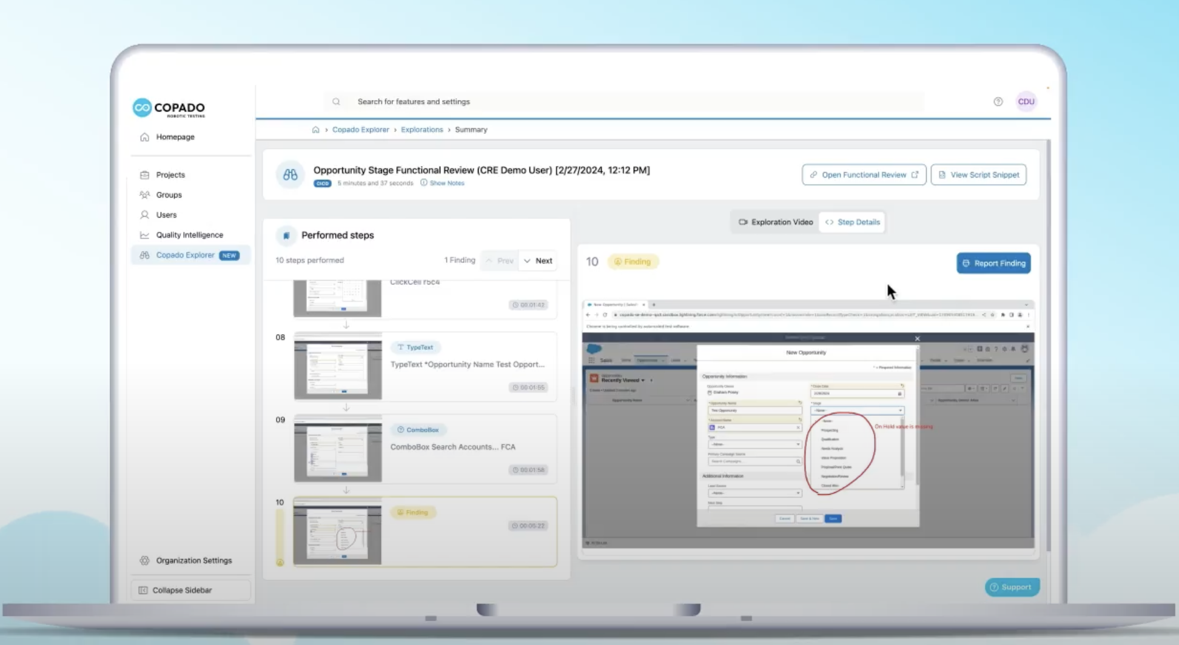Click step 08 timestamp 00:01:55
Screen dimensions: 1179x645
point(528,387)
